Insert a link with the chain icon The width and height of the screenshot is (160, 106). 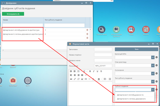tap(75, 79)
